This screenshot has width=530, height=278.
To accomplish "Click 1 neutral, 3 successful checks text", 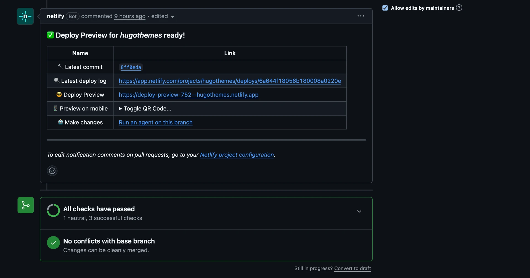I will (102, 218).
